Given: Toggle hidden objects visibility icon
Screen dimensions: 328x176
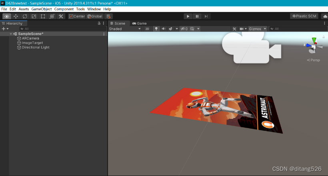Looking at the screenshot, I should (184, 29).
